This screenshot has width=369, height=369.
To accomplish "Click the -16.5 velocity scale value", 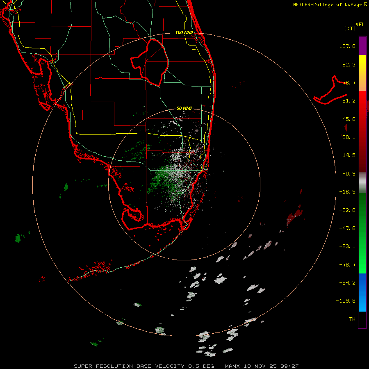I will pyautogui.click(x=347, y=192).
